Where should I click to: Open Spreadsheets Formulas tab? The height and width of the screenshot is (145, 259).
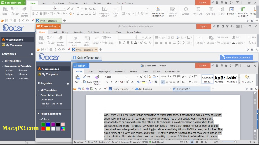[73, 3]
